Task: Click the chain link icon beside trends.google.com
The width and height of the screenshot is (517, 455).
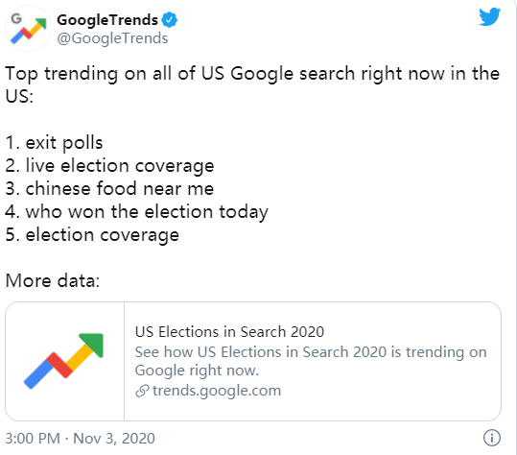Action: pyautogui.click(x=142, y=391)
